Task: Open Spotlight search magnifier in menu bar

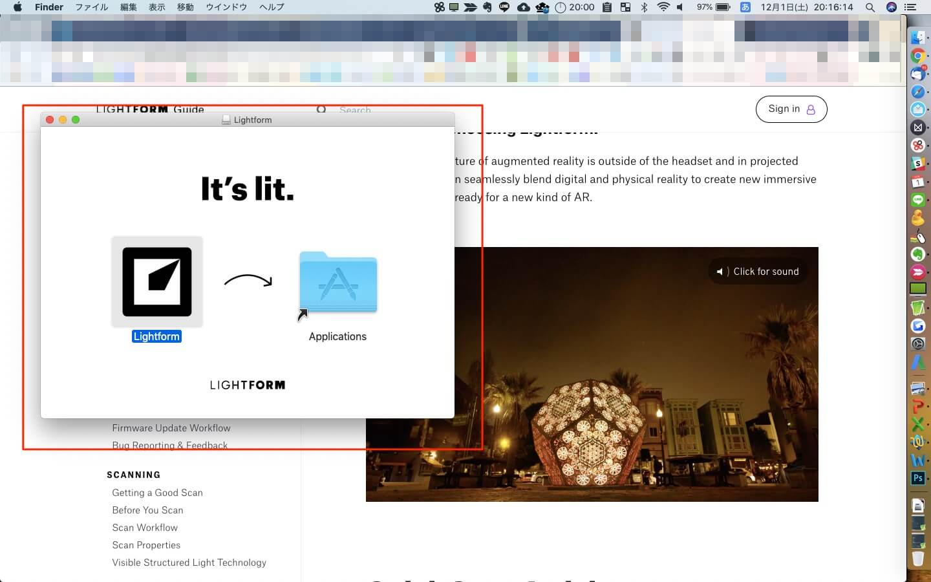Action: 870,7
